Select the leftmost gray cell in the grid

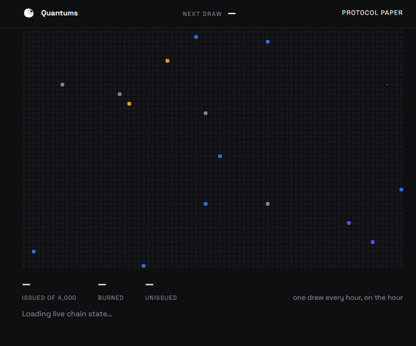tap(62, 84)
